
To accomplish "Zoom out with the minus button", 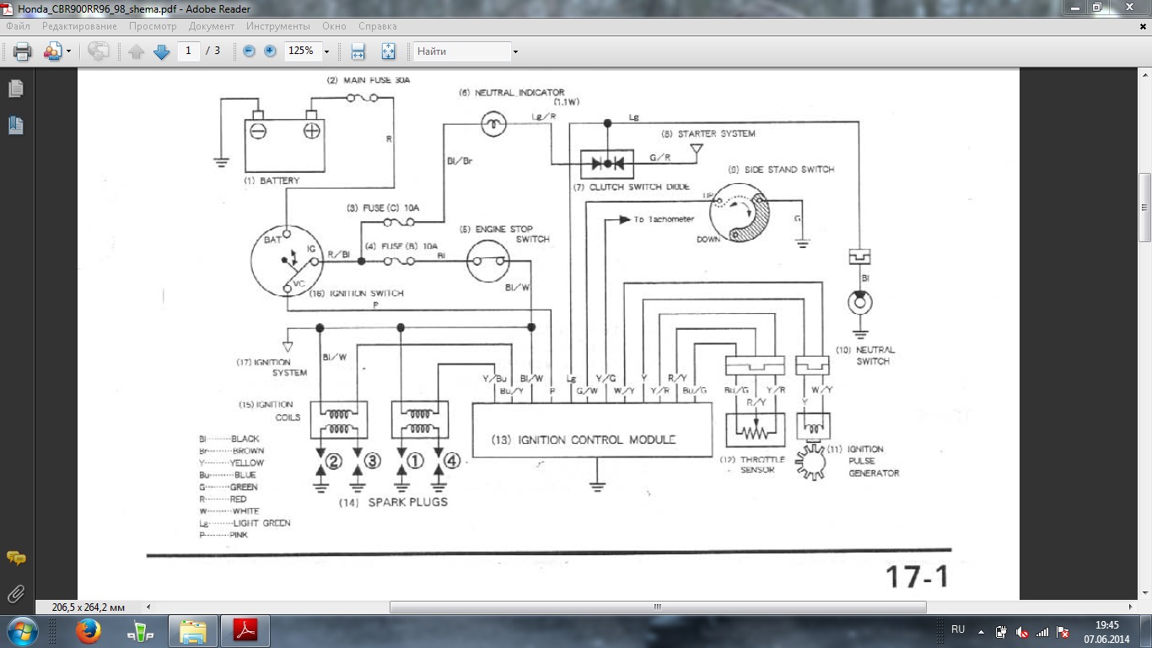I will coord(249,51).
